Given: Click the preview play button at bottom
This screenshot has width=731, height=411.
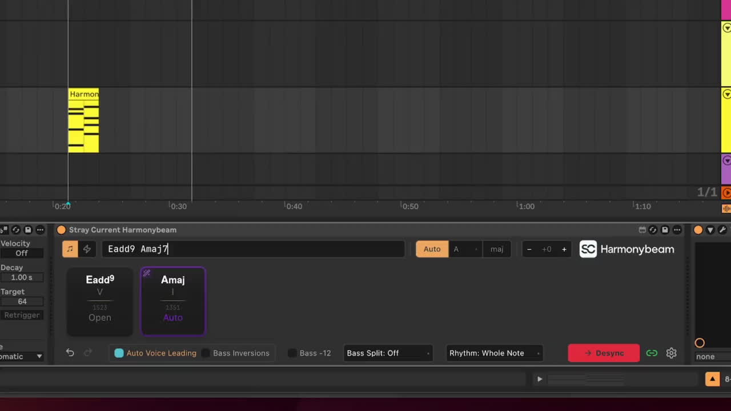Looking at the screenshot, I should click(539, 379).
